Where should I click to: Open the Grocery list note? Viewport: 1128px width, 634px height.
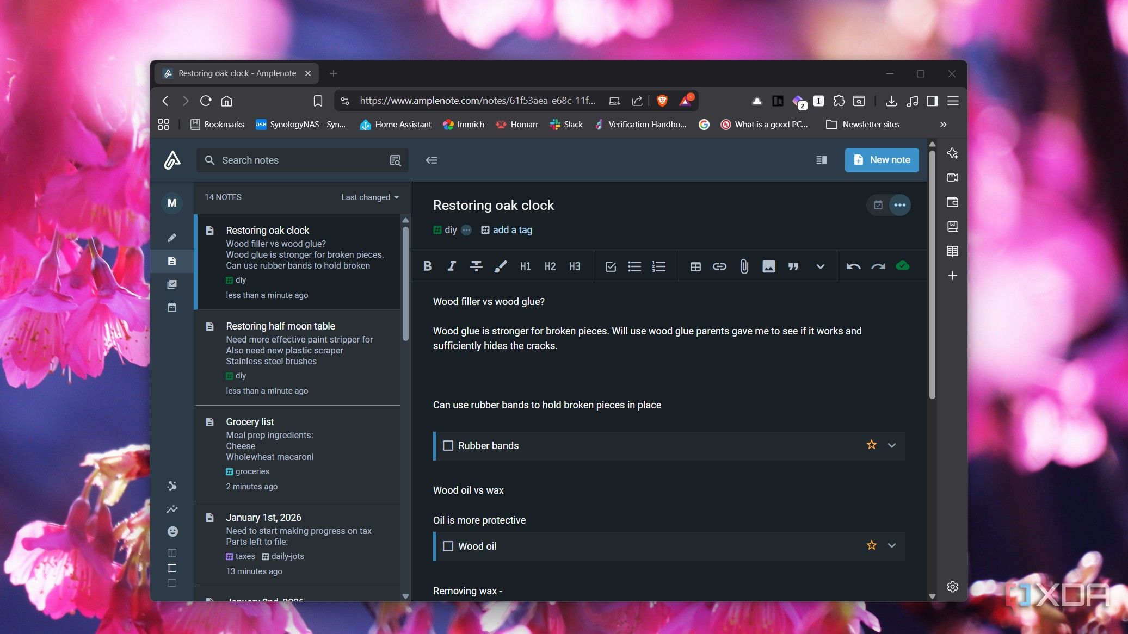[x=298, y=453]
